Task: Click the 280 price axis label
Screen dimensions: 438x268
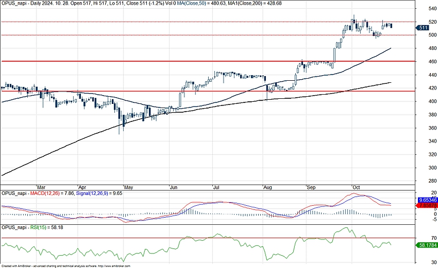Action: click(432, 181)
